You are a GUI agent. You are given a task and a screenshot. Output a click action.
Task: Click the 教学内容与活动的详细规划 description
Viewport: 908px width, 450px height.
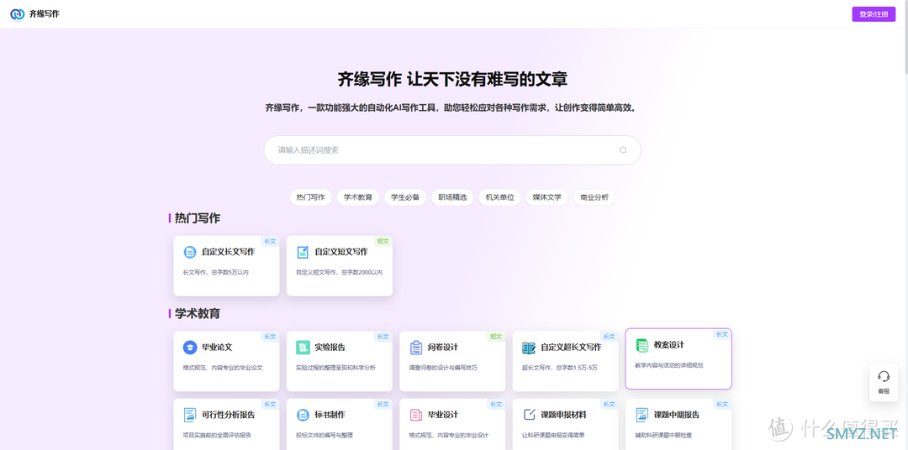point(669,365)
